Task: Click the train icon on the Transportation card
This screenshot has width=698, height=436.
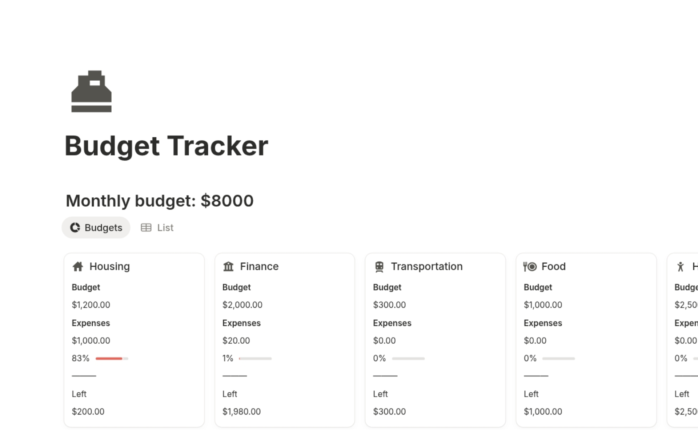Action: click(x=379, y=266)
